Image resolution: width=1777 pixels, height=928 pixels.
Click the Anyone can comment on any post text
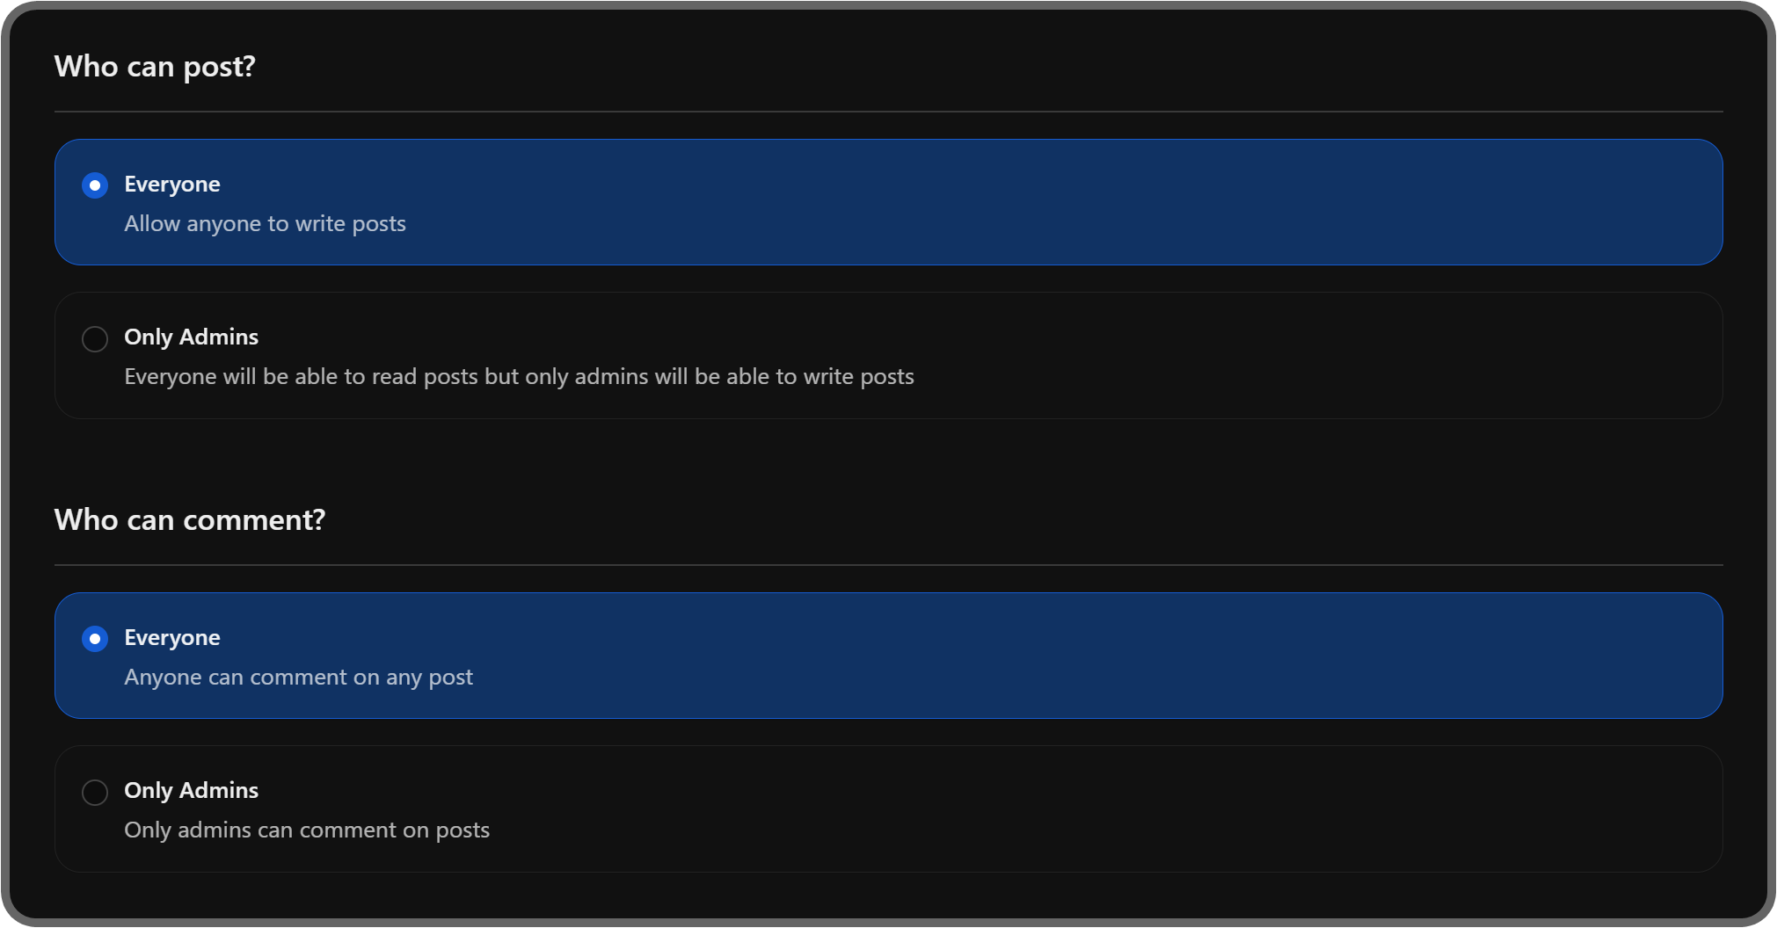tap(298, 677)
